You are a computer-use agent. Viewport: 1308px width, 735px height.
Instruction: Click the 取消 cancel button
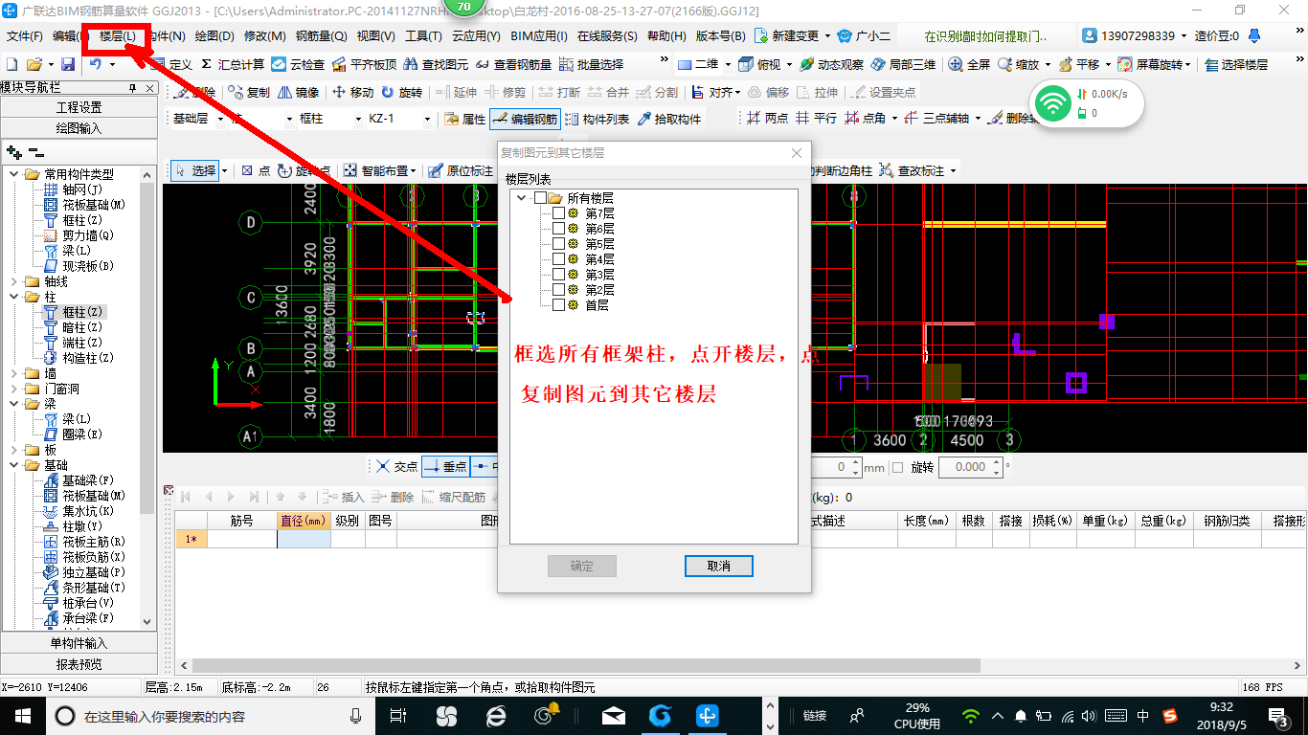[x=719, y=566]
